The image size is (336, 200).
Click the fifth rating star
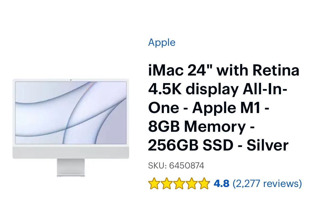204,184
